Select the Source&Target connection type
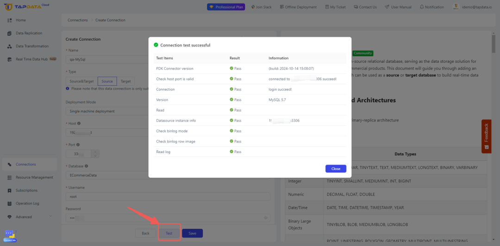Screen dimensions: 500x246 tap(81, 81)
